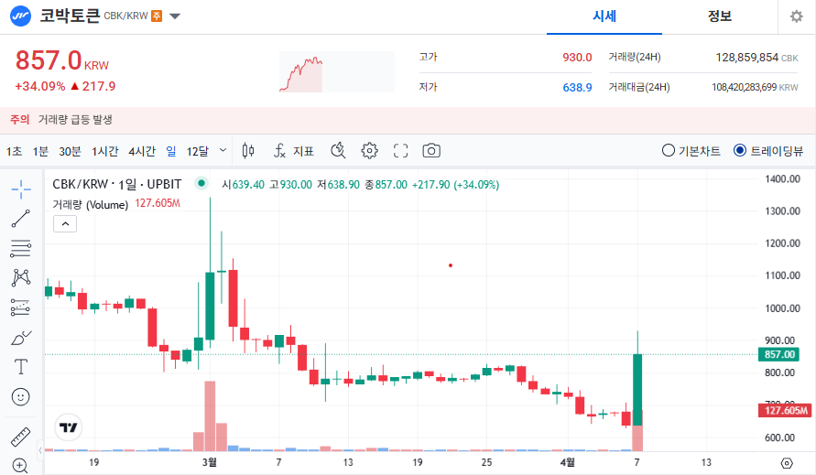The height and width of the screenshot is (475, 816).
Task: Switch to the 정보 tab
Action: 720,16
